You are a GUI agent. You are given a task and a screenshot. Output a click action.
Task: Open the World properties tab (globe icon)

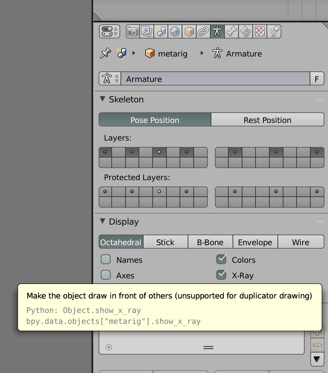(x=175, y=31)
